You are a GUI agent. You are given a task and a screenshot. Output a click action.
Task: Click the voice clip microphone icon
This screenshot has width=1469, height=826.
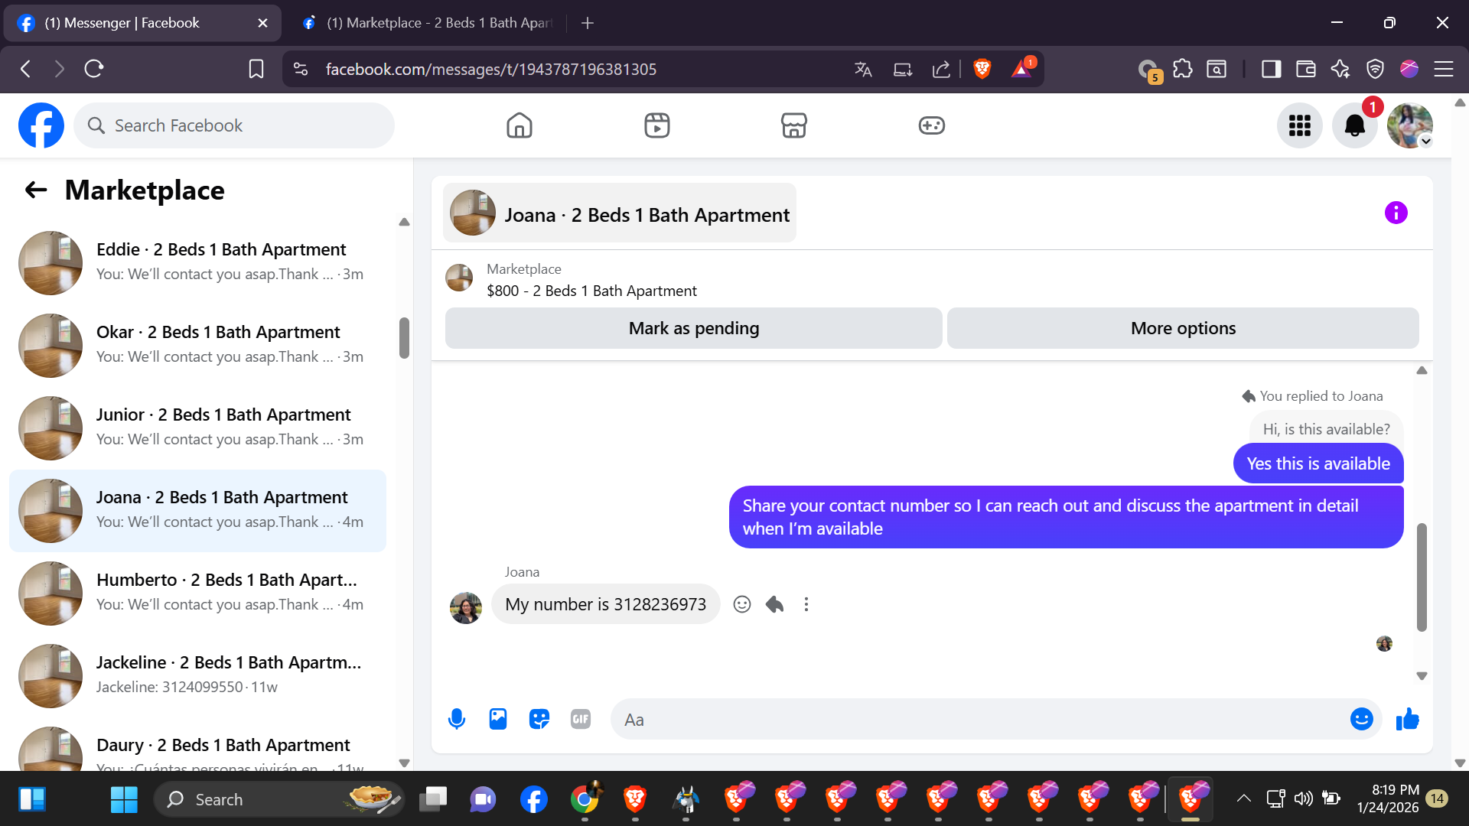click(457, 719)
